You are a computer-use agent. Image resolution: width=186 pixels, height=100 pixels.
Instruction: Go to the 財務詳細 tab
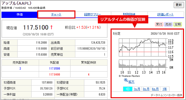coord(129,14)
